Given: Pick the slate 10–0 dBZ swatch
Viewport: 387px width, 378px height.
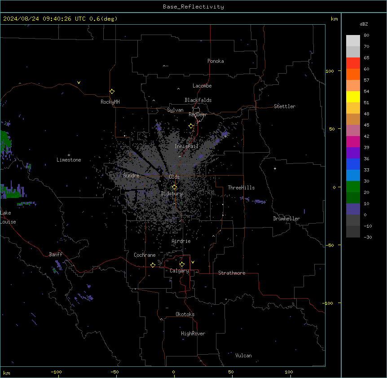Looking at the screenshot, I should (353, 209).
